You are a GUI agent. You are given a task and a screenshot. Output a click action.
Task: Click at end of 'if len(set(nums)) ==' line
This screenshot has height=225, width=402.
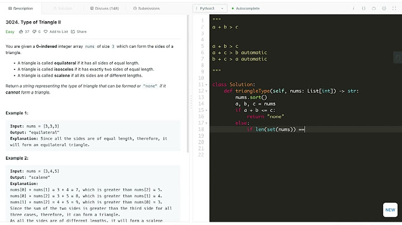[305, 129]
